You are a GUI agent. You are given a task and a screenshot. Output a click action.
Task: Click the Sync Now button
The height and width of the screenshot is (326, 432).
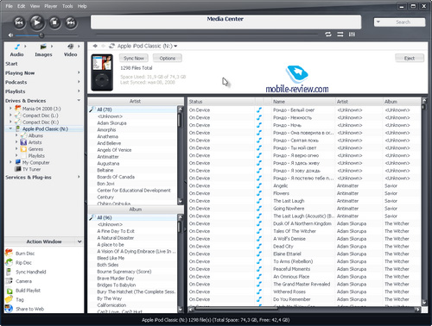[134, 58]
